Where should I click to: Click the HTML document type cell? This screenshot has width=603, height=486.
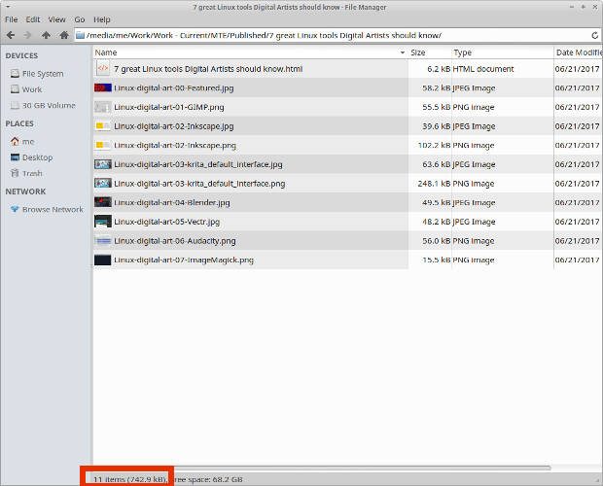click(483, 69)
